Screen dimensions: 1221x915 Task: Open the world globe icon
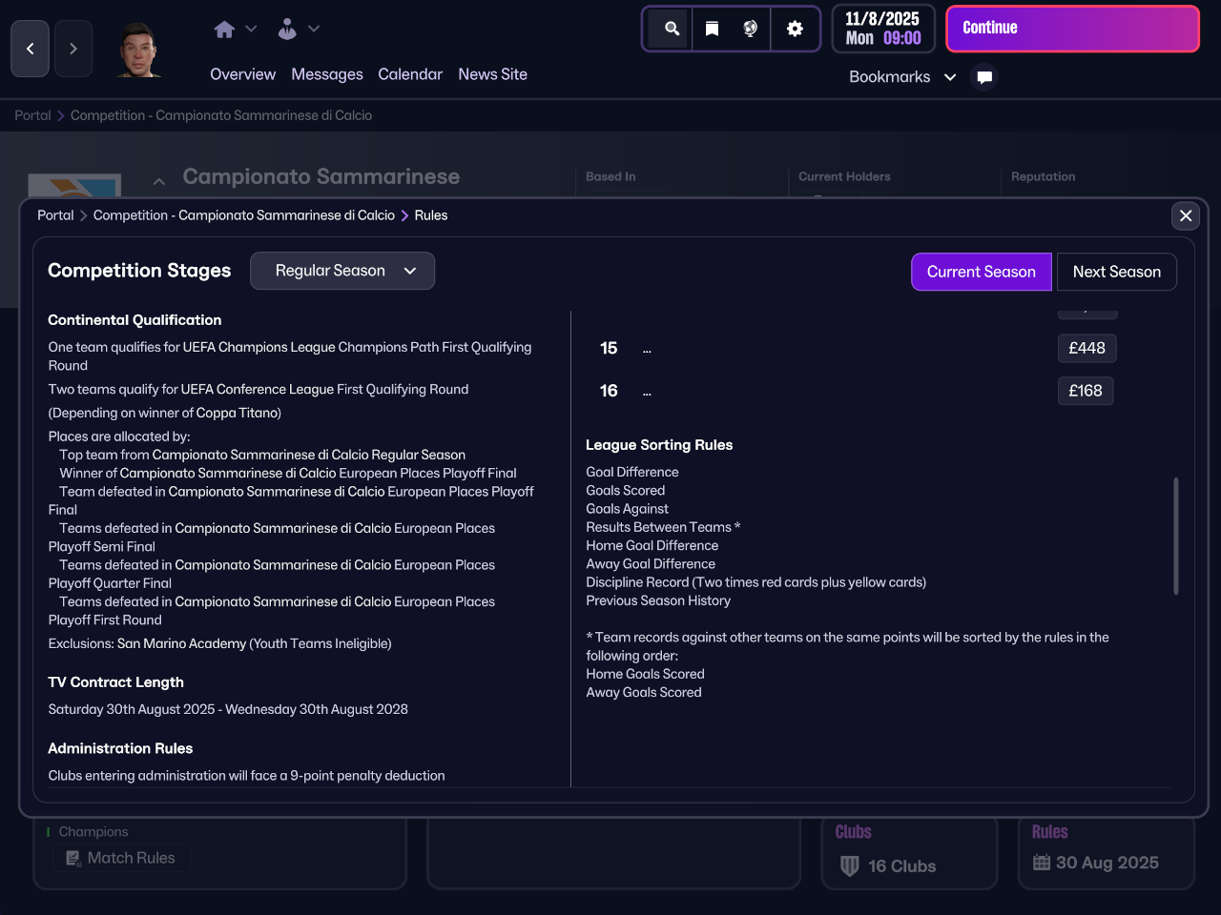(751, 29)
